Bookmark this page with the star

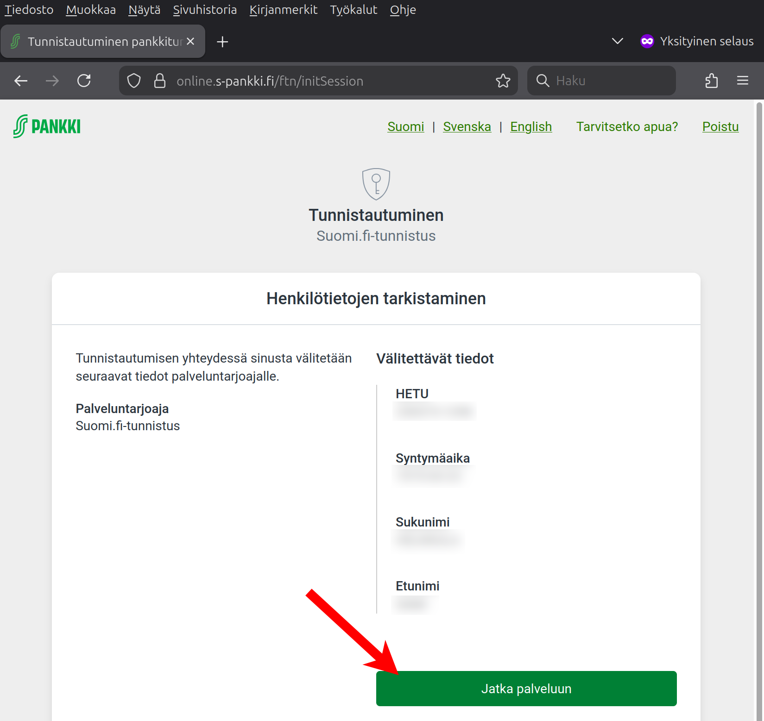click(503, 81)
